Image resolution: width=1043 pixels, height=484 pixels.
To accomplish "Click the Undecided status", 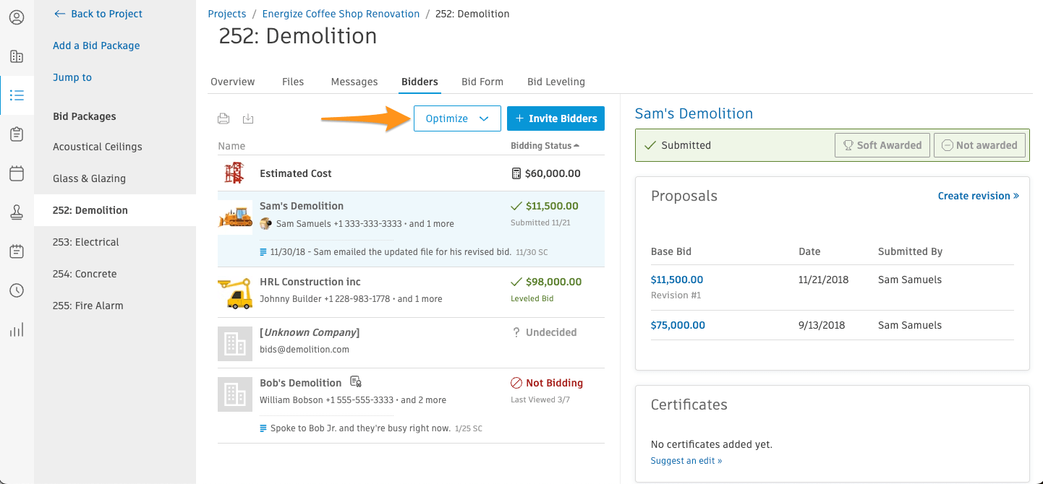I will pos(544,332).
